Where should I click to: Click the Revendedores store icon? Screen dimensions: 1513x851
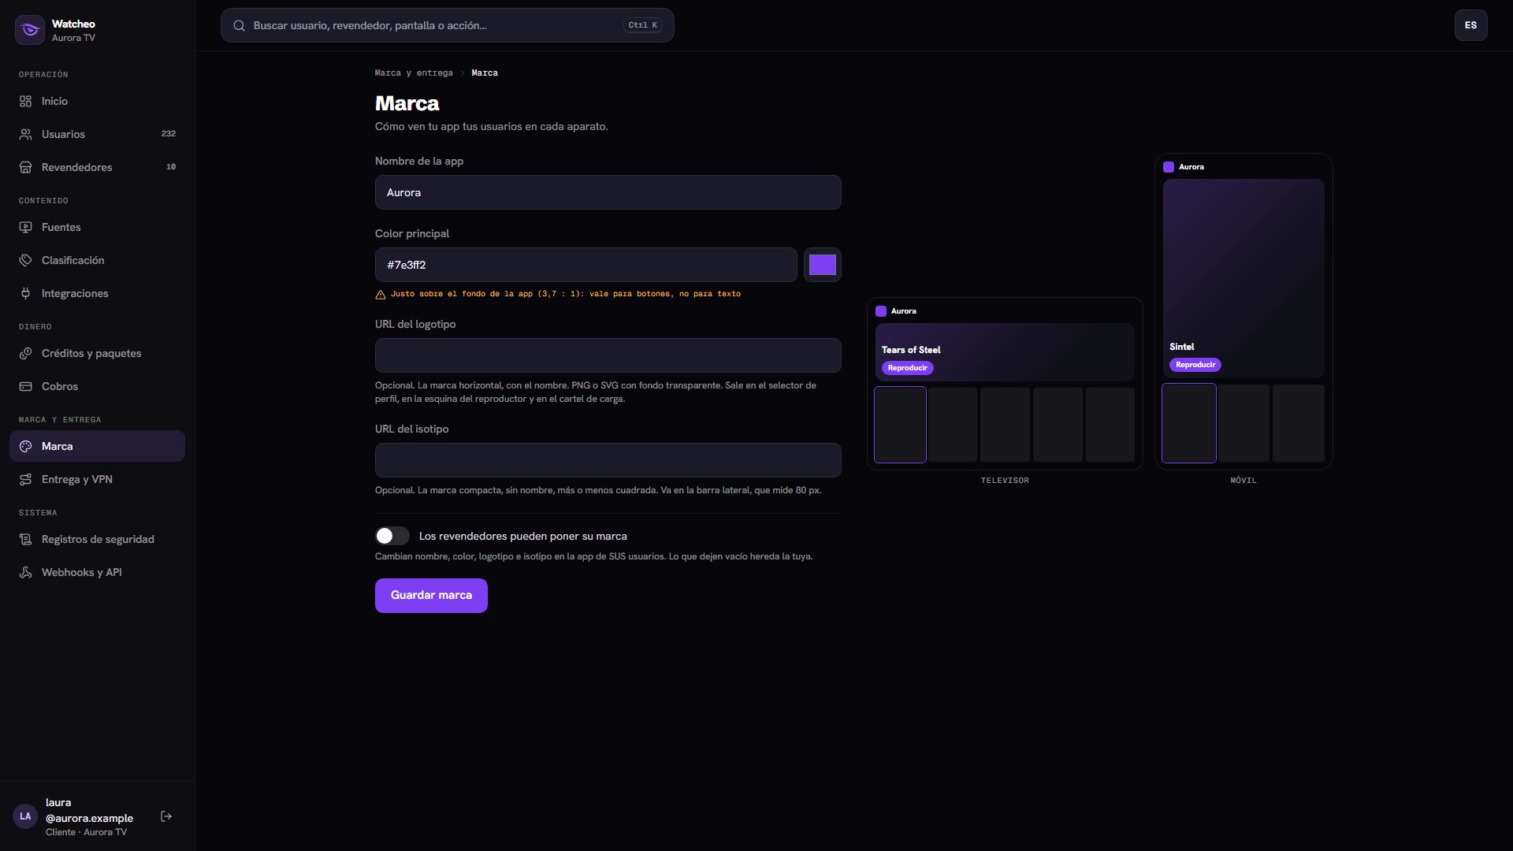(x=26, y=168)
